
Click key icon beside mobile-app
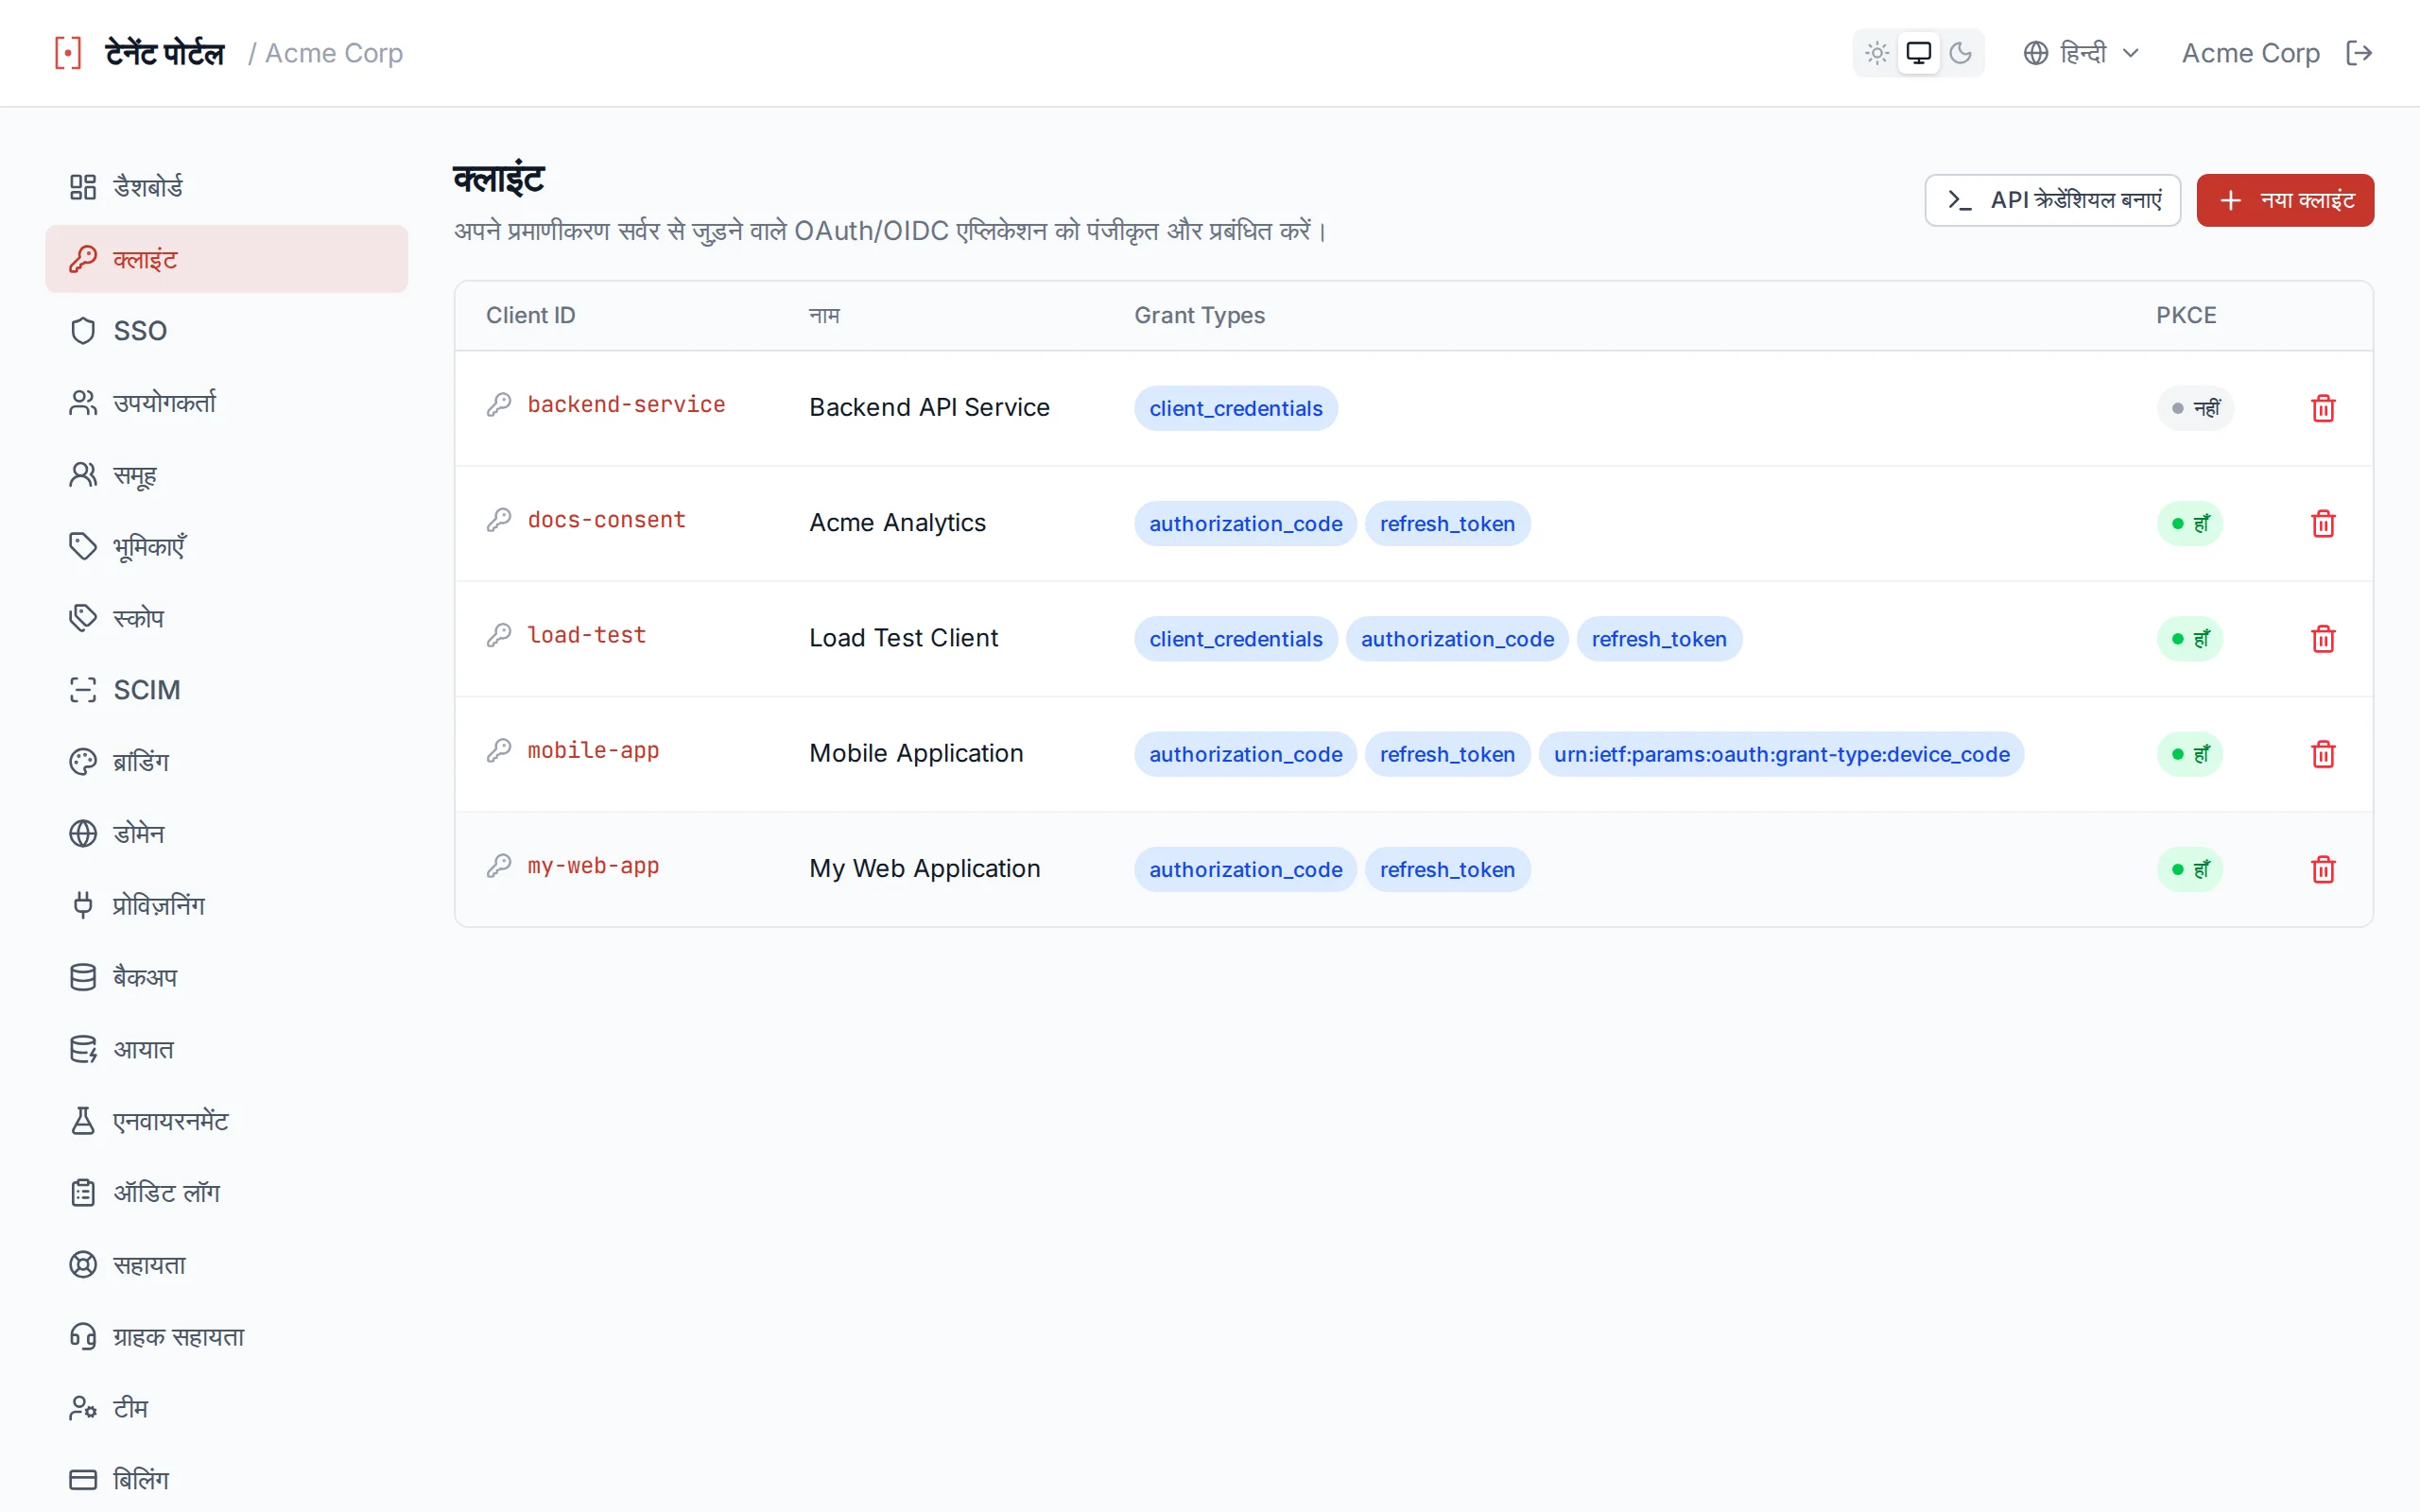point(499,751)
